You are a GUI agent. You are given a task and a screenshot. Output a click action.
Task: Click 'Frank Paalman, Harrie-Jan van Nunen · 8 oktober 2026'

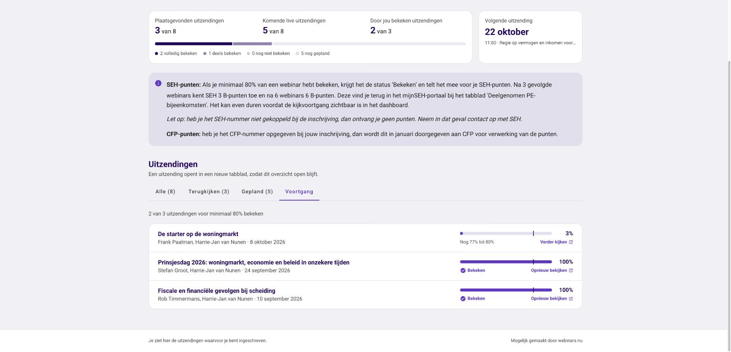(x=221, y=242)
